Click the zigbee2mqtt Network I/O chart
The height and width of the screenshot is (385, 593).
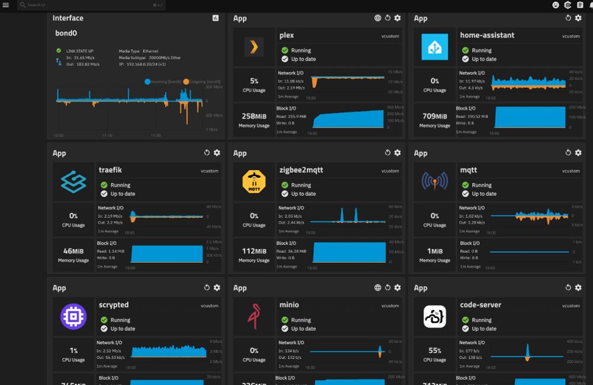coord(347,215)
